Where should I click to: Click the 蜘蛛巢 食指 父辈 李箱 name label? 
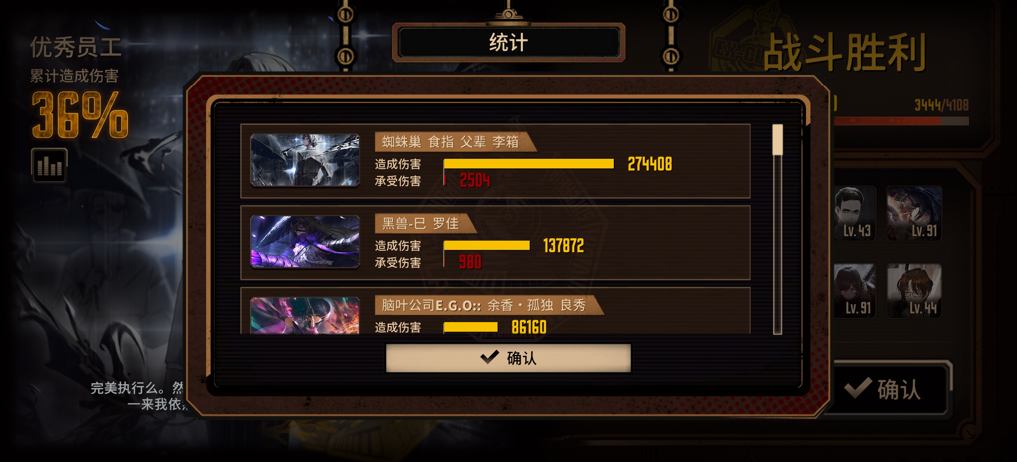tap(450, 141)
